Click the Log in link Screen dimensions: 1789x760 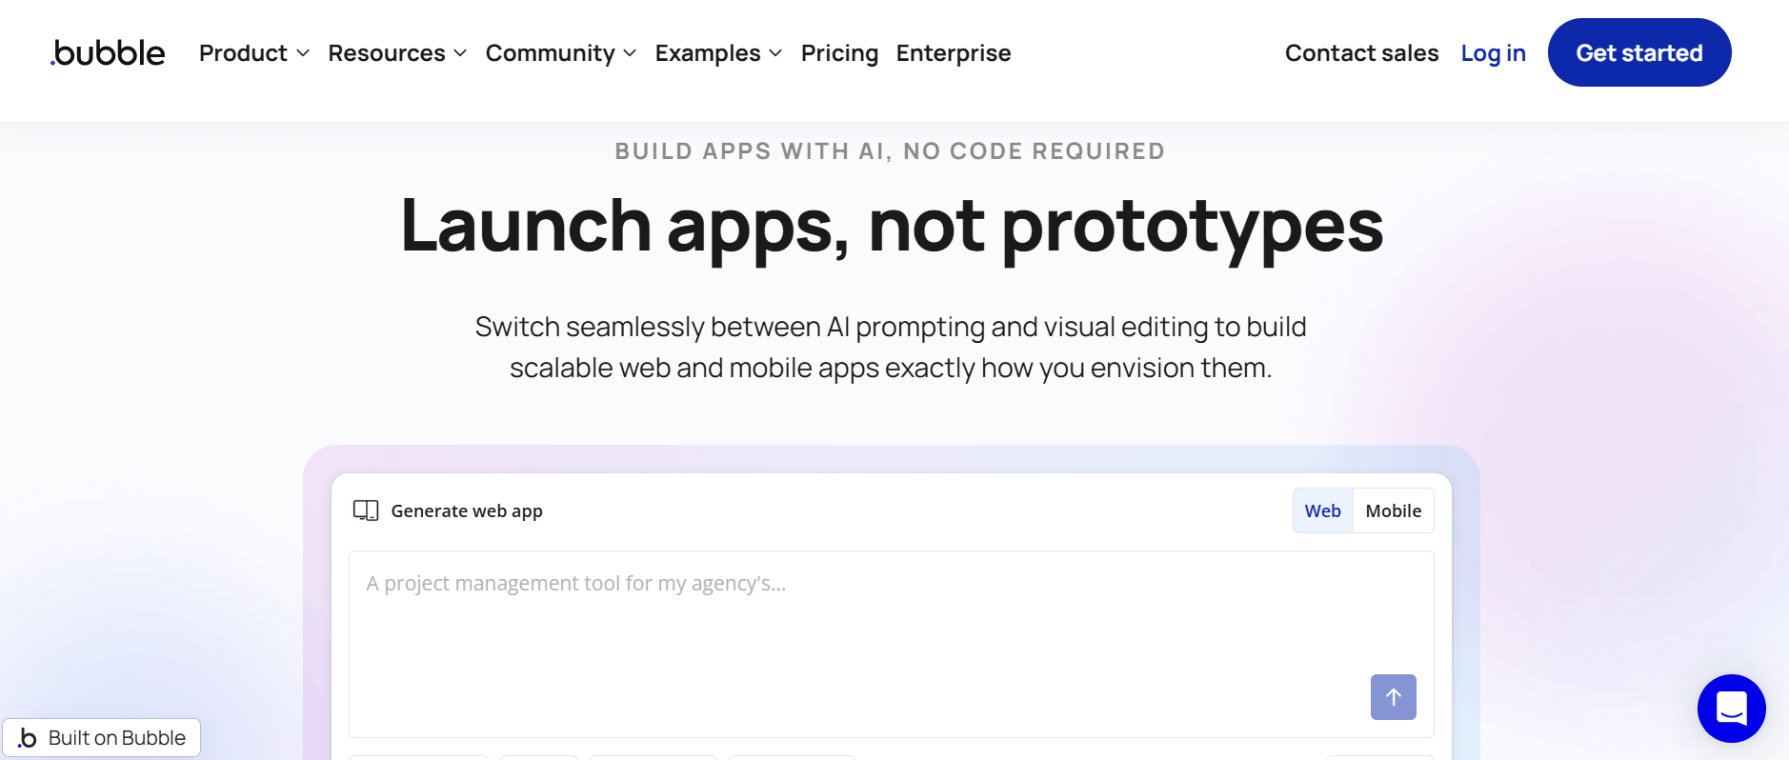[x=1493, y=53]
